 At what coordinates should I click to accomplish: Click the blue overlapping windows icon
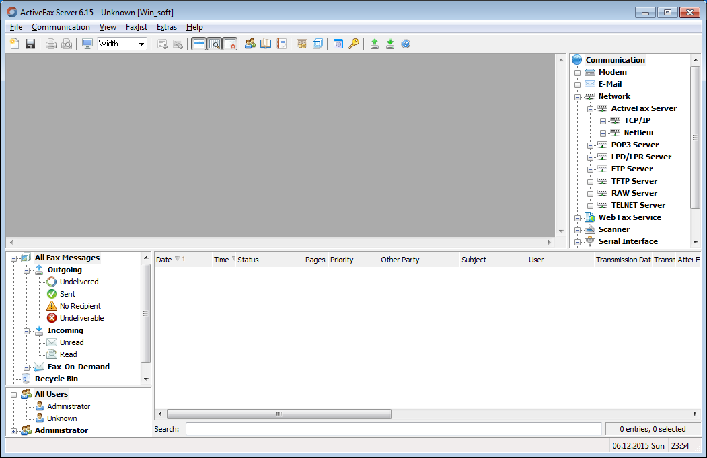click(x=318, y=44)
